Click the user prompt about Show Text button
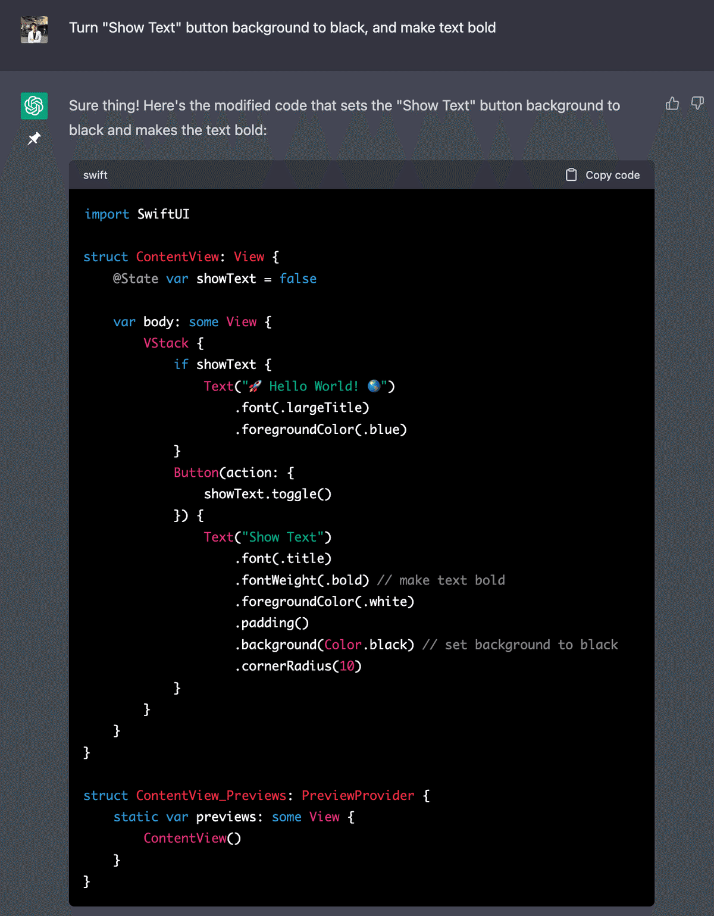Viewport: 714px width, 916px height. [x=282, y=28]
